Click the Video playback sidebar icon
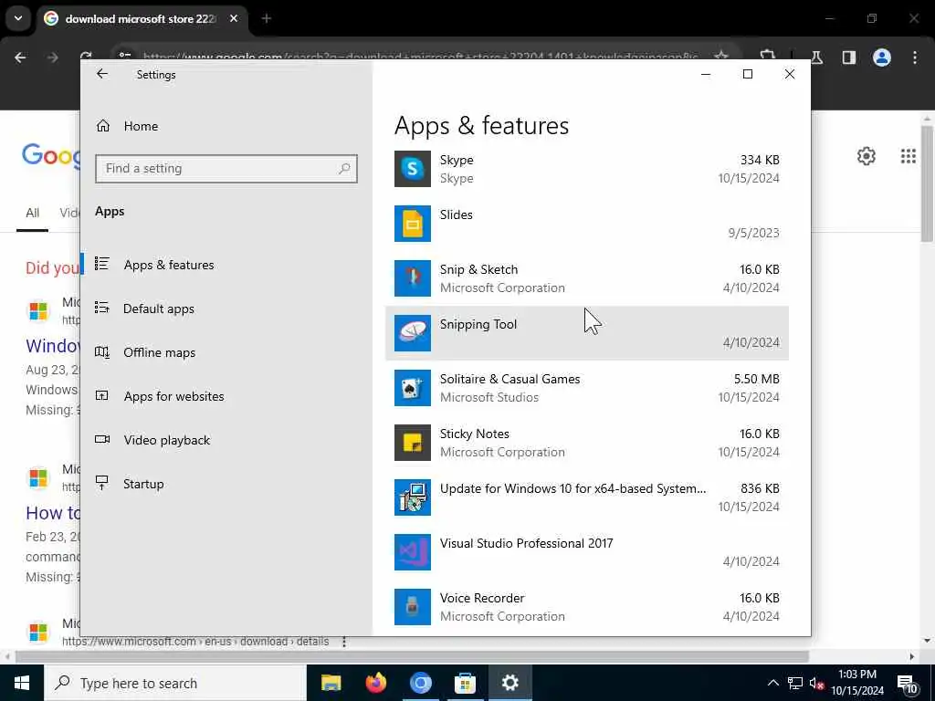 pos(102,439)
